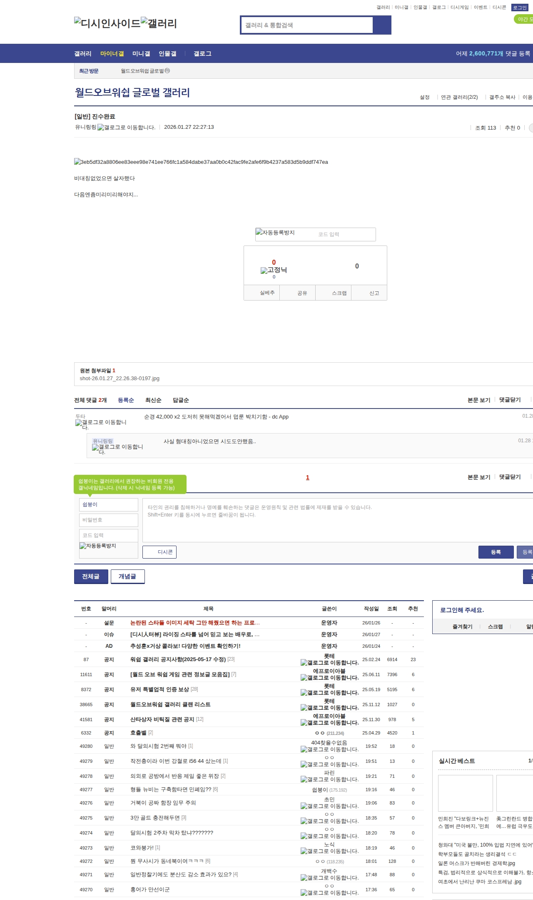
Task: Expand the 연관 갤러리(2/2) list
Action: coord(459,97)
